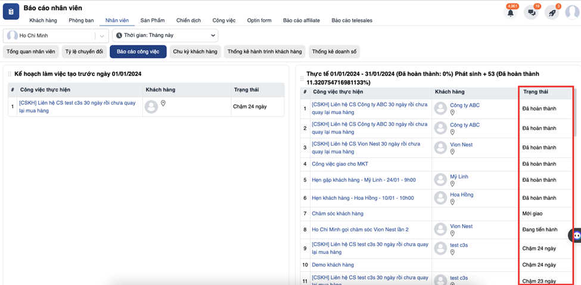Open the Báo cáo telesales tab
This screenshot has width=581, height=285.
pos(352,20)
